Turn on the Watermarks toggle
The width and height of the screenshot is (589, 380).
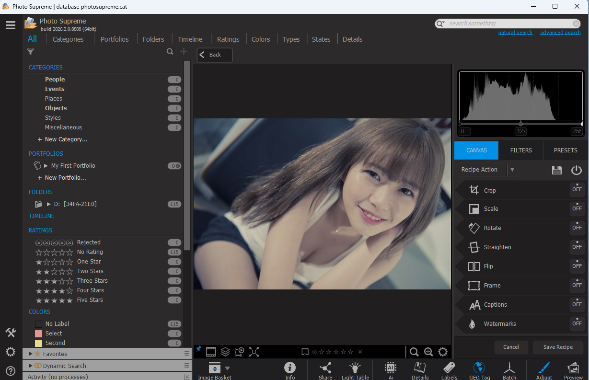[577, 324]
